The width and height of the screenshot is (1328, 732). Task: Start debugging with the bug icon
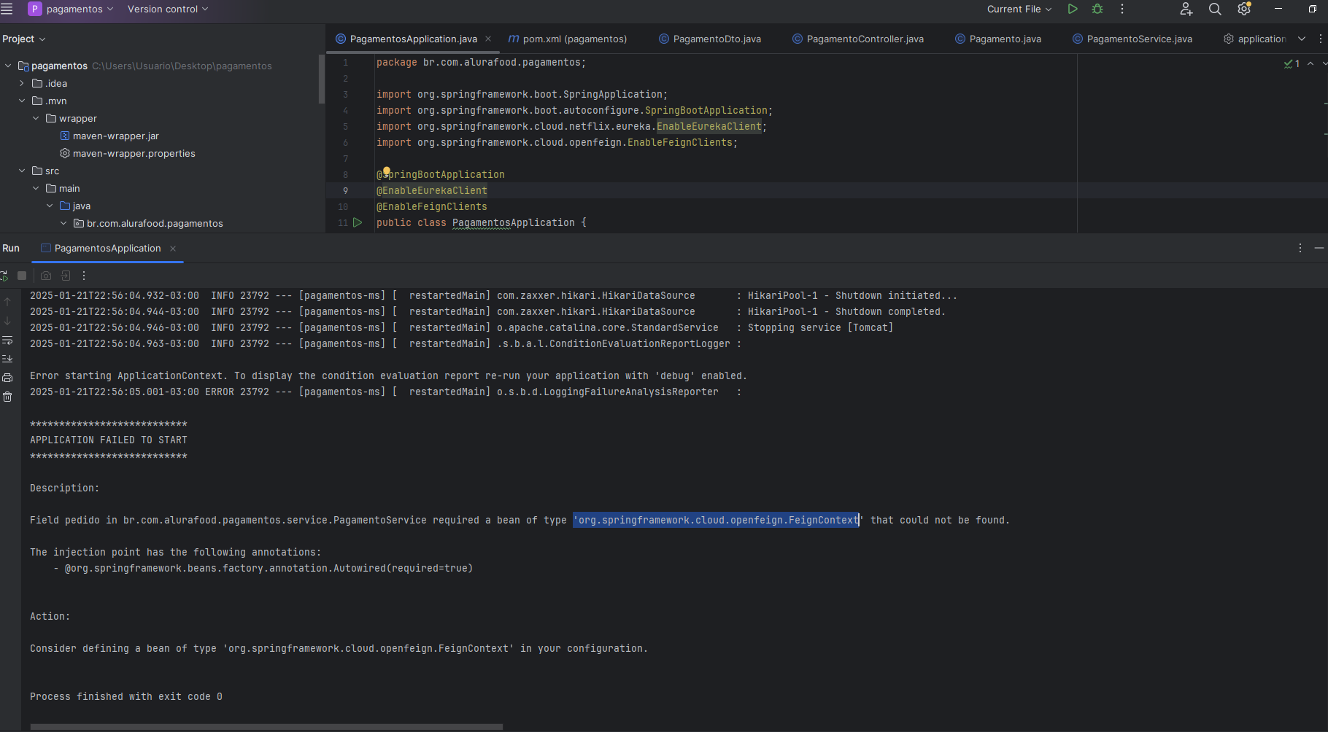[1097, 9]
